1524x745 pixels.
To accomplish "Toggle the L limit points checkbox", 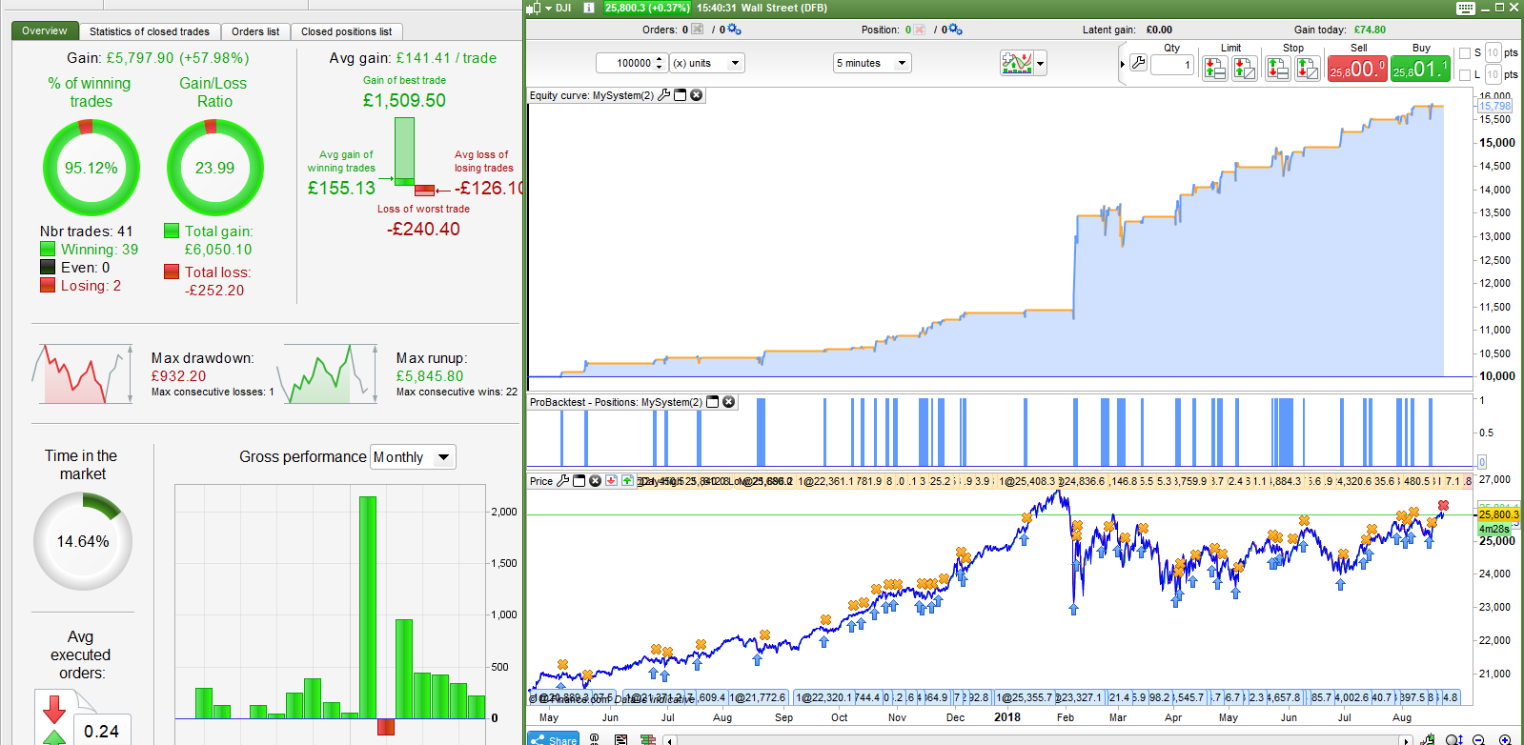I will click(1465, 75).
